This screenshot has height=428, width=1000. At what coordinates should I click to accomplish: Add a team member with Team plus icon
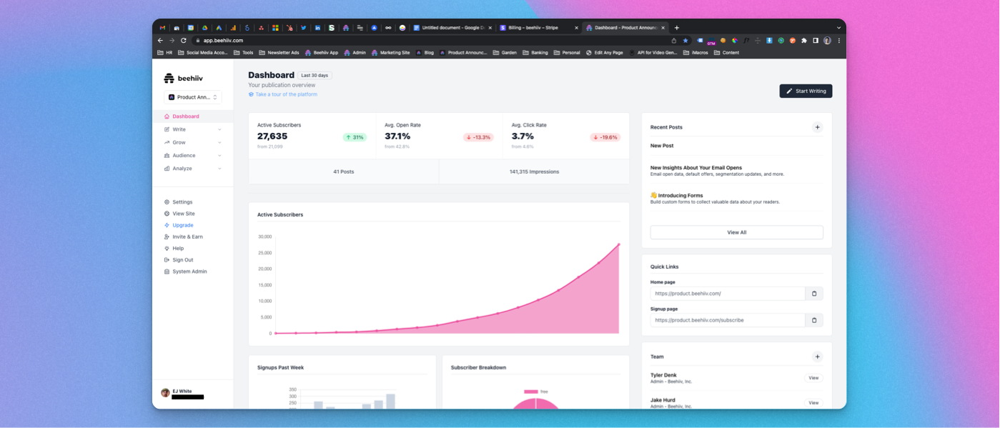pyautogui.click(x=817, y=357)
